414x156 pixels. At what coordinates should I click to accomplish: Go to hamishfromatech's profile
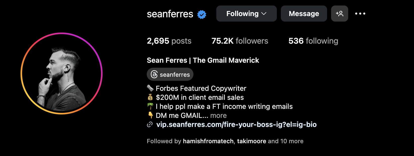(208, 141)
